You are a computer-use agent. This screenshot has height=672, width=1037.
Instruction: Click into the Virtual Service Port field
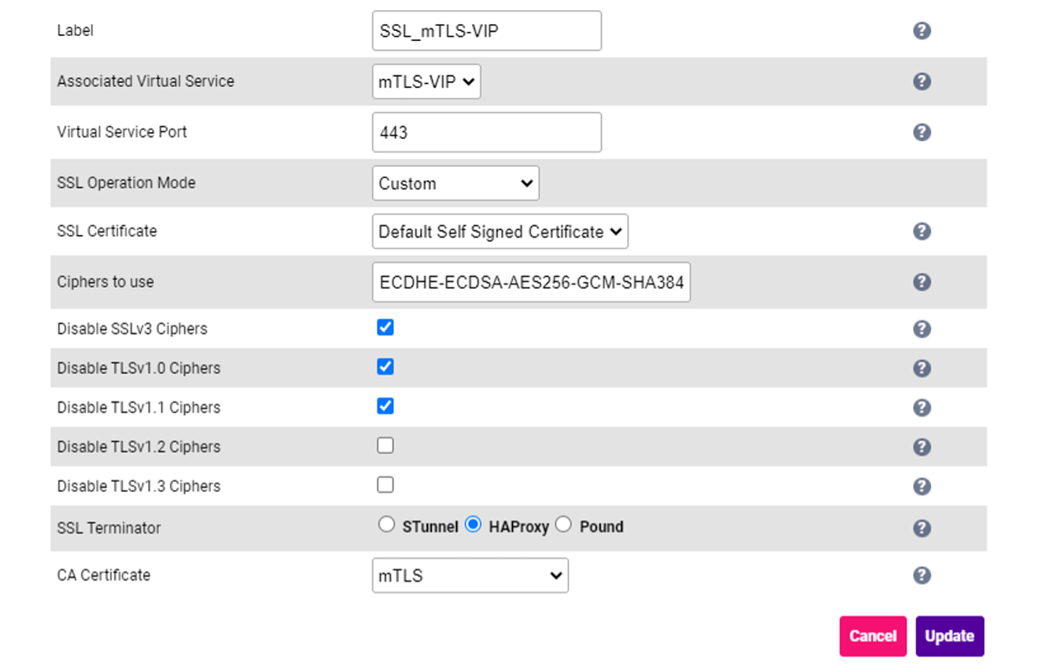486,132
